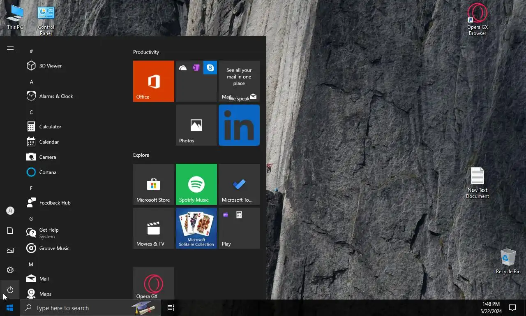Open the Action Center notifications
Screen dimensions: 526x316
pyautogui.click(x=512, y=308)
